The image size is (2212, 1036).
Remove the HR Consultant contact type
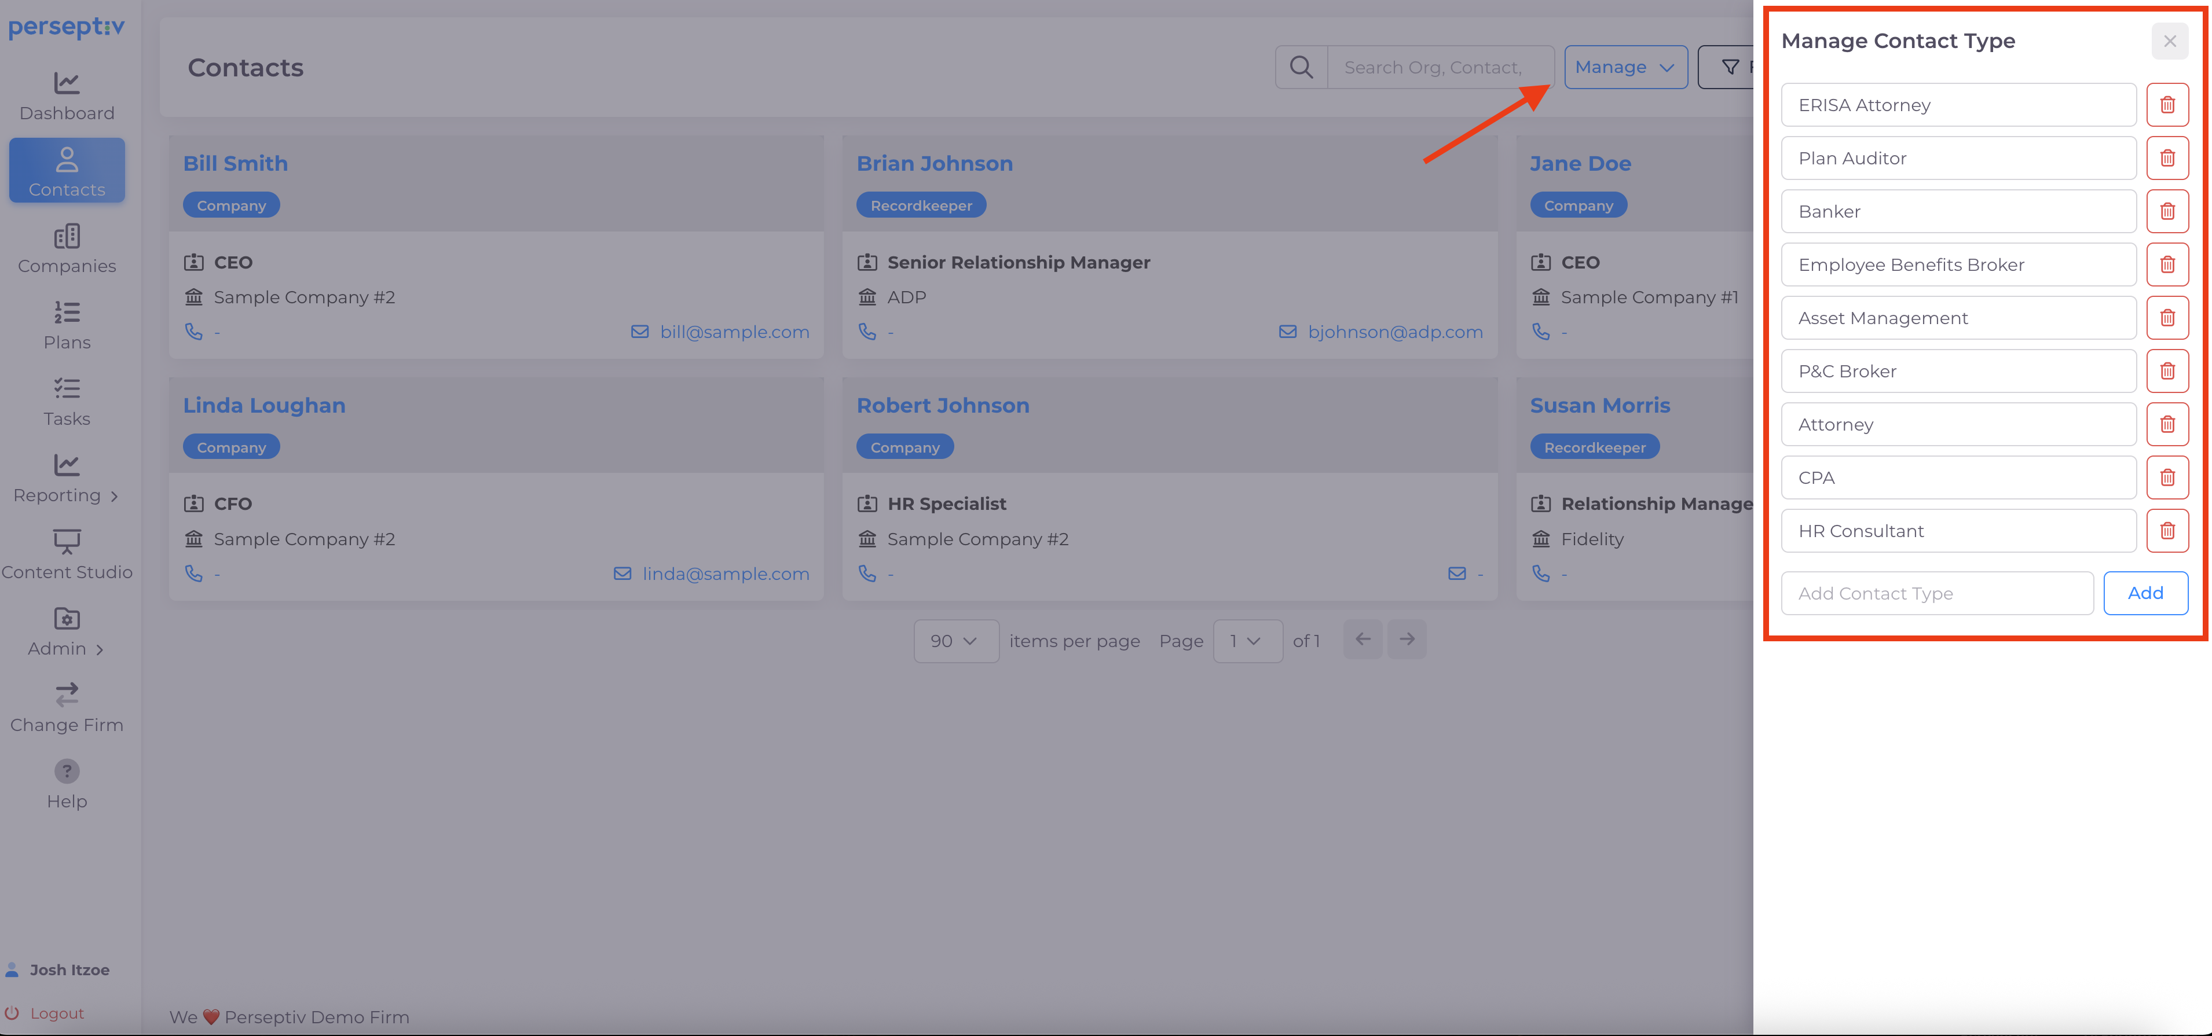click(2166, 531)
